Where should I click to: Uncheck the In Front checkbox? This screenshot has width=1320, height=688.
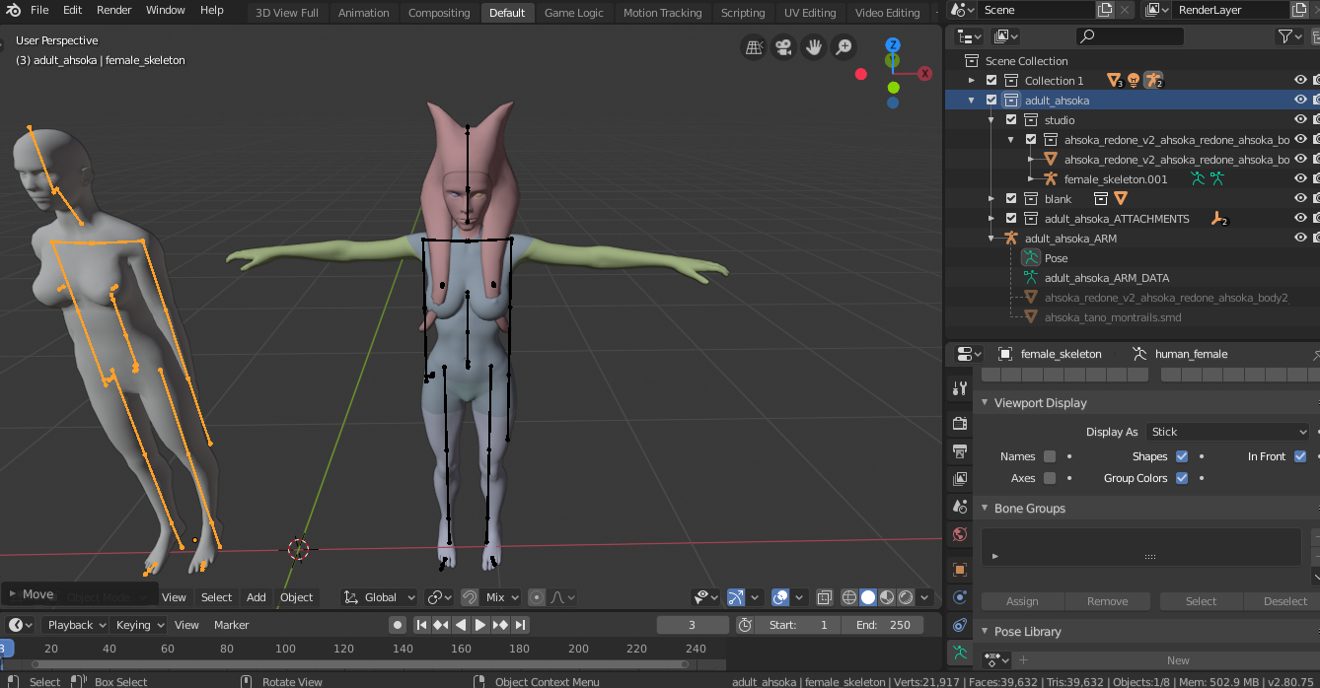point(1300,456)
